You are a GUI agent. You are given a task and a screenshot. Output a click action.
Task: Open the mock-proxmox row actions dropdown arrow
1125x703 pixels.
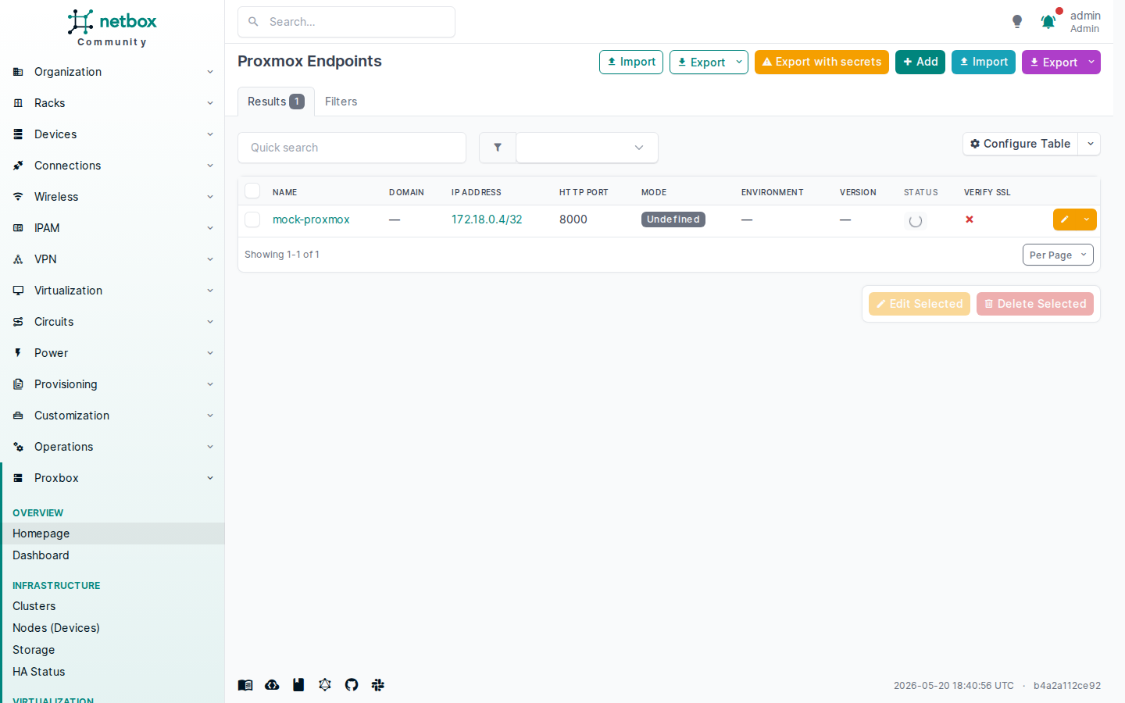click(x=1087, y=219)
